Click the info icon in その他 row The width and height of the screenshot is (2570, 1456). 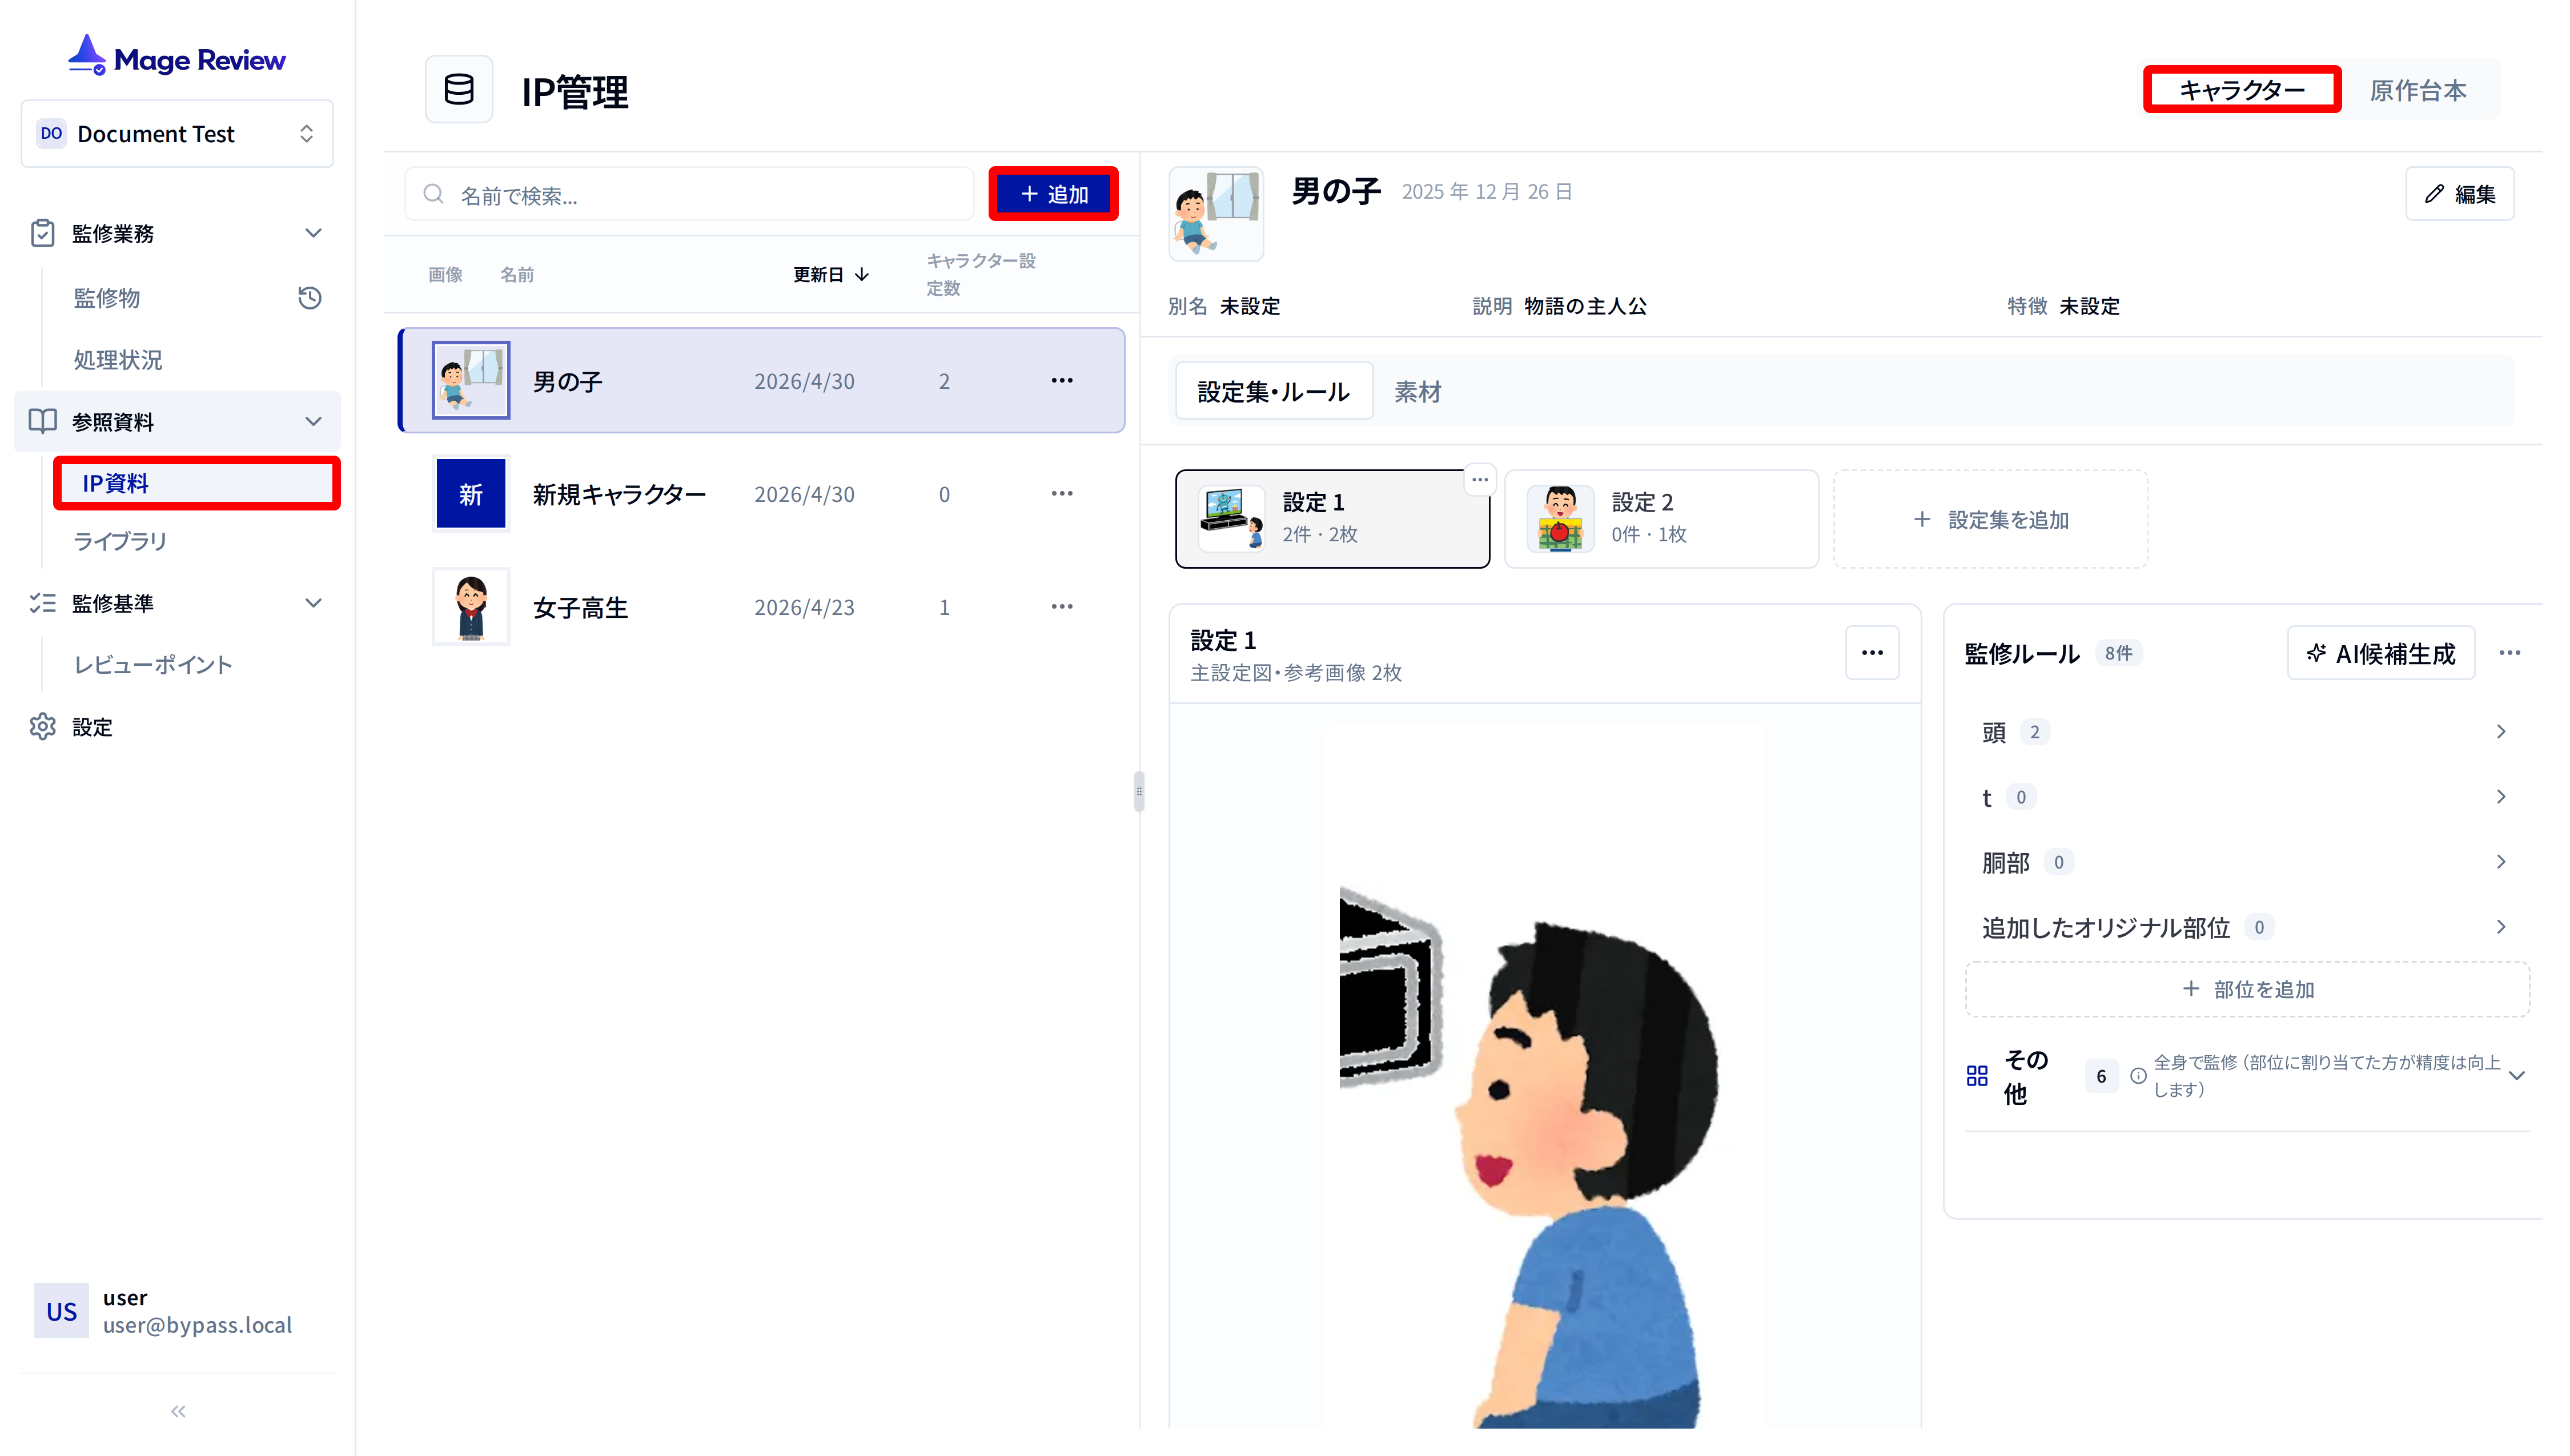tap(2137, 1076)
